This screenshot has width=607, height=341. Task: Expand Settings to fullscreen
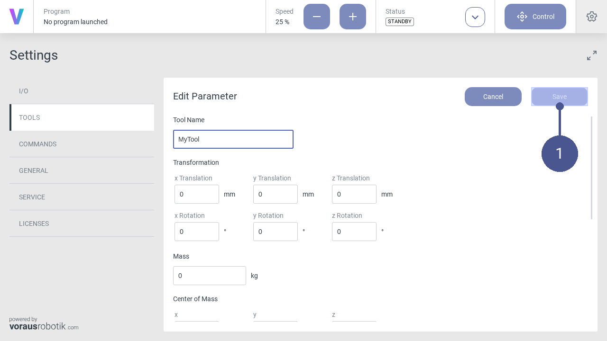(592, 55)
